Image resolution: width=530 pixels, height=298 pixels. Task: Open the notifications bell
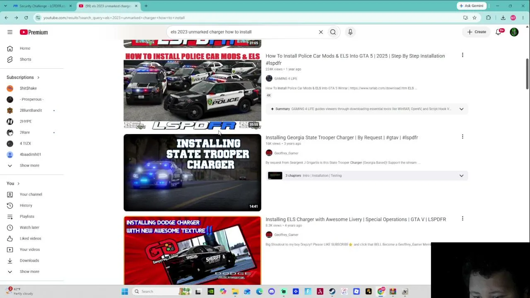[x=499, y=32]
